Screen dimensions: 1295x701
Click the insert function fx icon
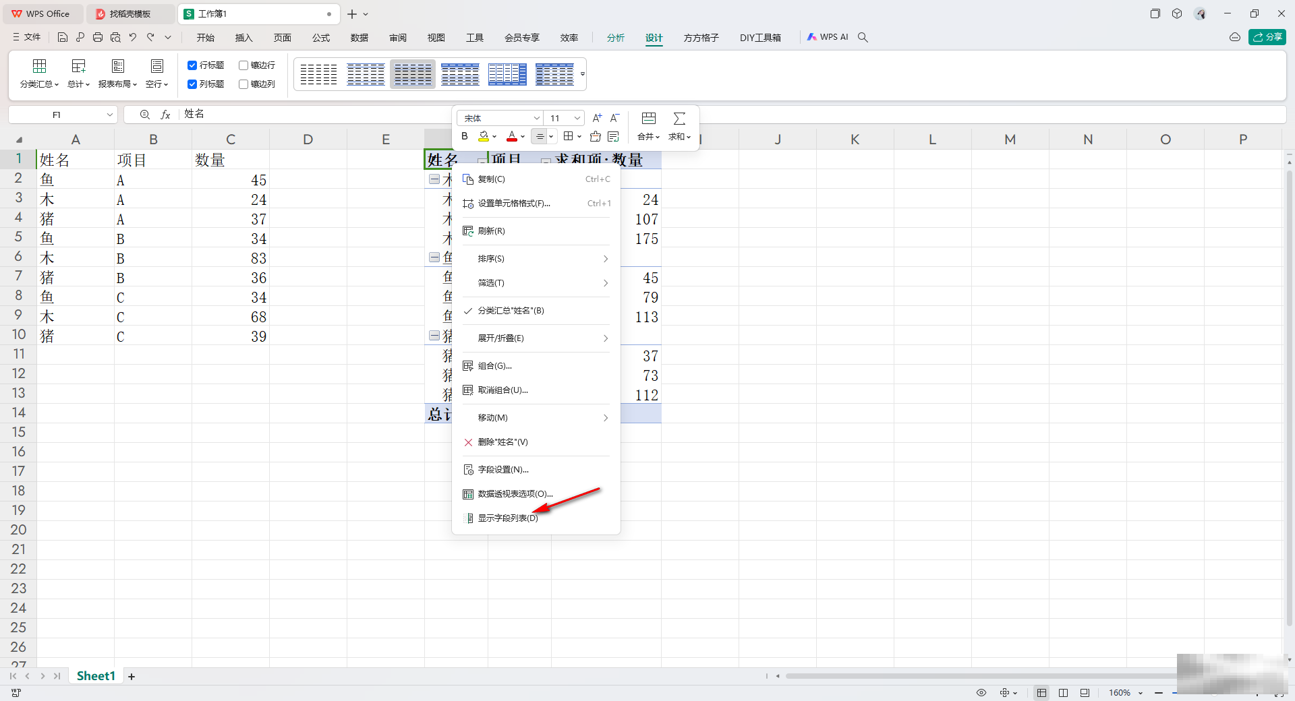coord(165,115)
